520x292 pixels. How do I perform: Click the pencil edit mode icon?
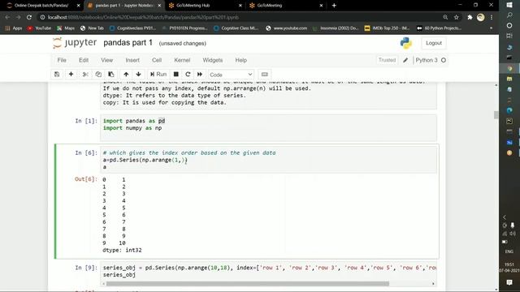coord(405,60)
